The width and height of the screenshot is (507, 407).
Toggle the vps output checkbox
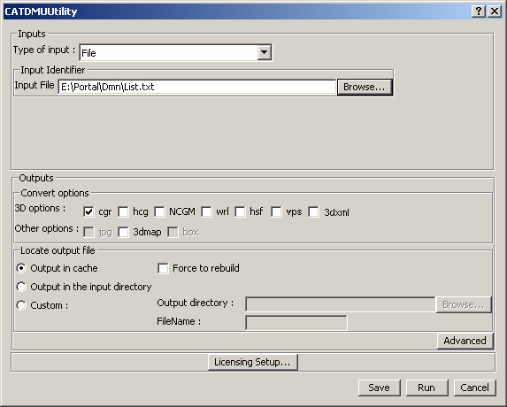(276, 212)
